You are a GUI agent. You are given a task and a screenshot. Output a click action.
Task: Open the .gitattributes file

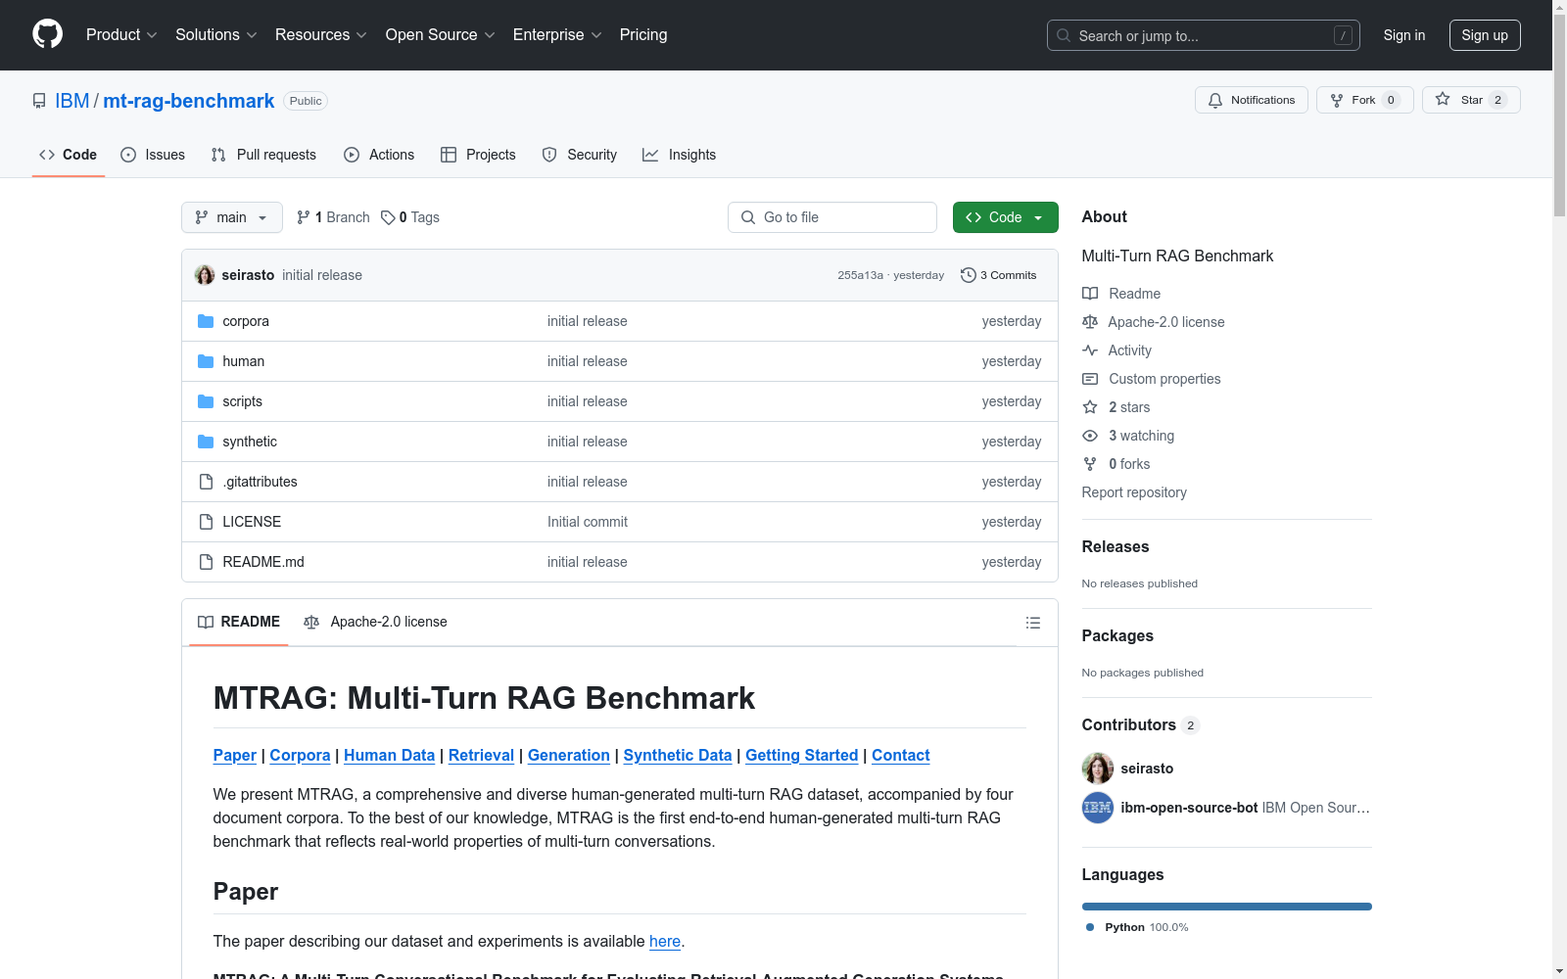[260, 482]
